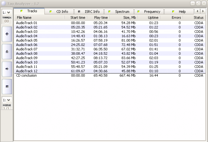208x142 pixels.
Task: Open the Frequency tab
Action: 149,12
